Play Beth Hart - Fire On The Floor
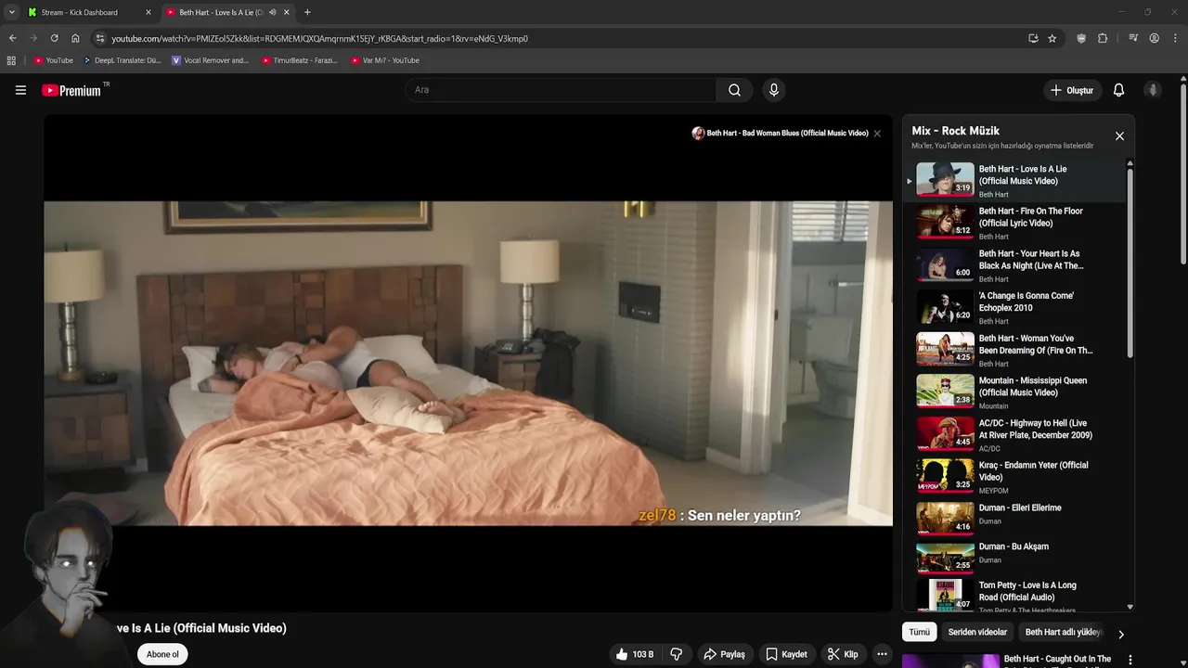Viewport: 1188px width, 668px height. coord(1030,217)
